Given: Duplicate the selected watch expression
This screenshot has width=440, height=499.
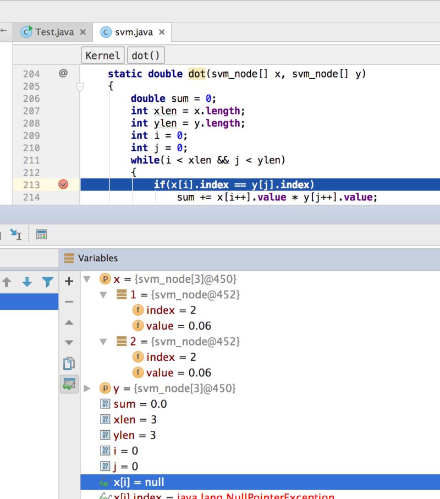Looking at the screenshot, I should point(69,361).
